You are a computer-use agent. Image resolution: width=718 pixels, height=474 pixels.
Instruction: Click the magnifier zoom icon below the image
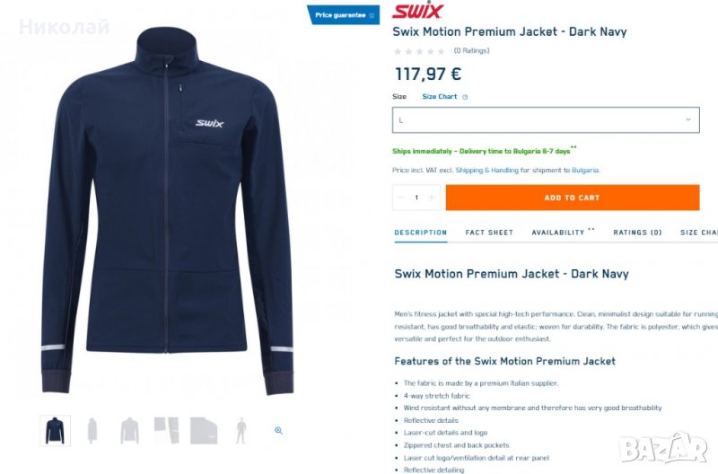click(278, 431)
